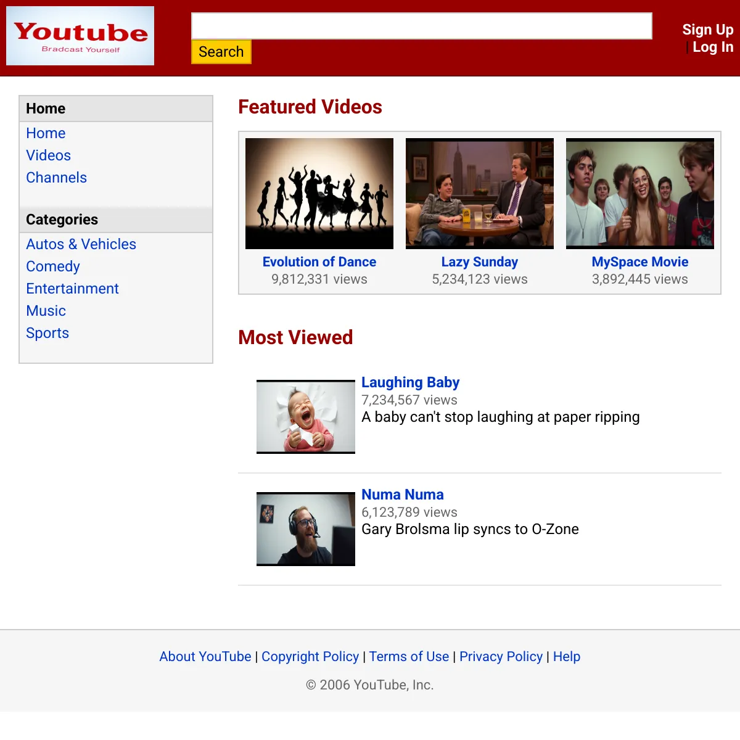Click the '7,234,567 views' text
Screen dimensions: 740x740
coord(409,400)
